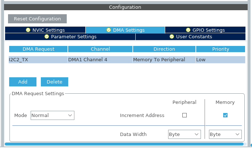This screenshot has height=148, width=252.
Task: Click the DMA1 Channel 4 cell
Action: pyautogui.click(x=100, y=60)
